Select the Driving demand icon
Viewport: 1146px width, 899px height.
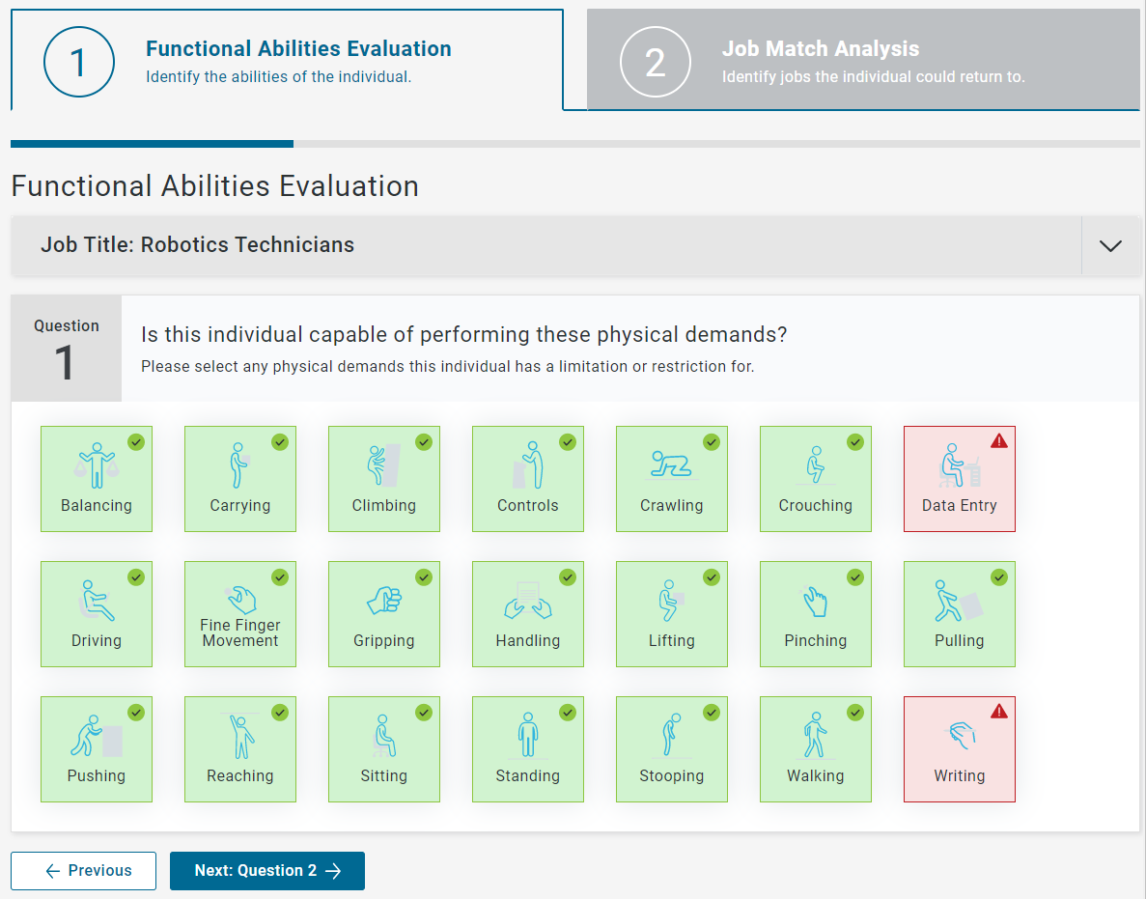pos(95,601)
